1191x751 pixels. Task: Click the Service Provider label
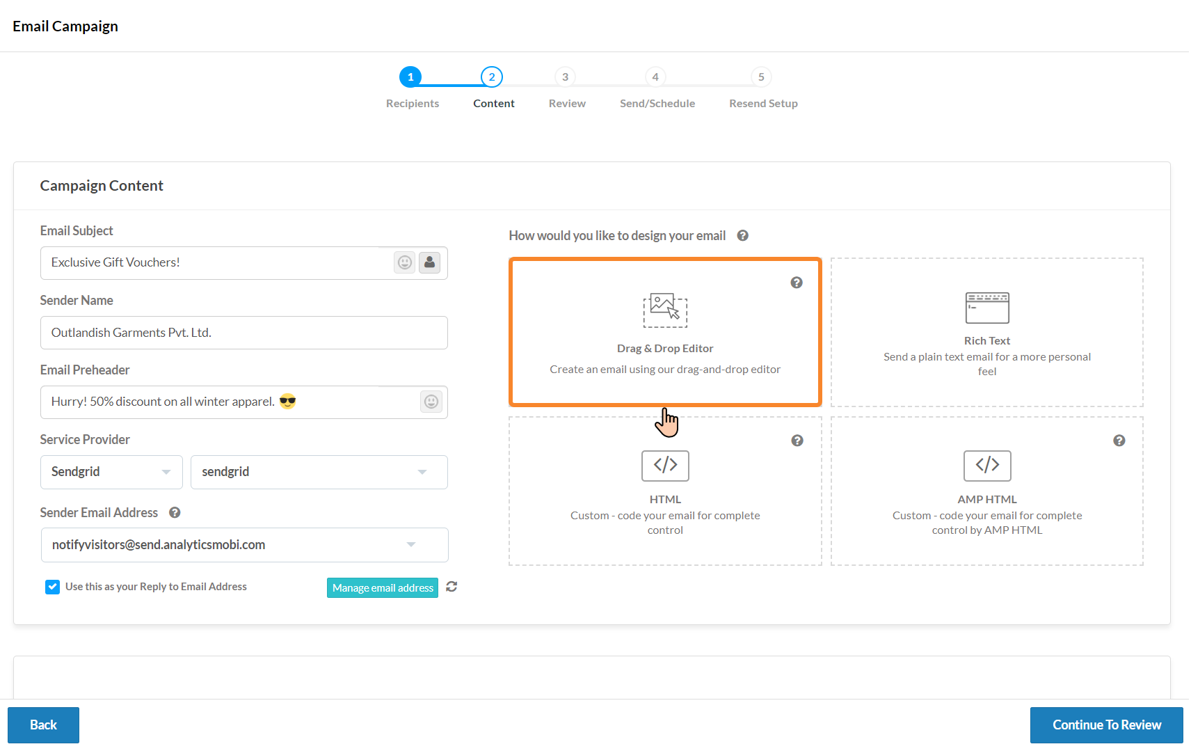coord(85,440)
